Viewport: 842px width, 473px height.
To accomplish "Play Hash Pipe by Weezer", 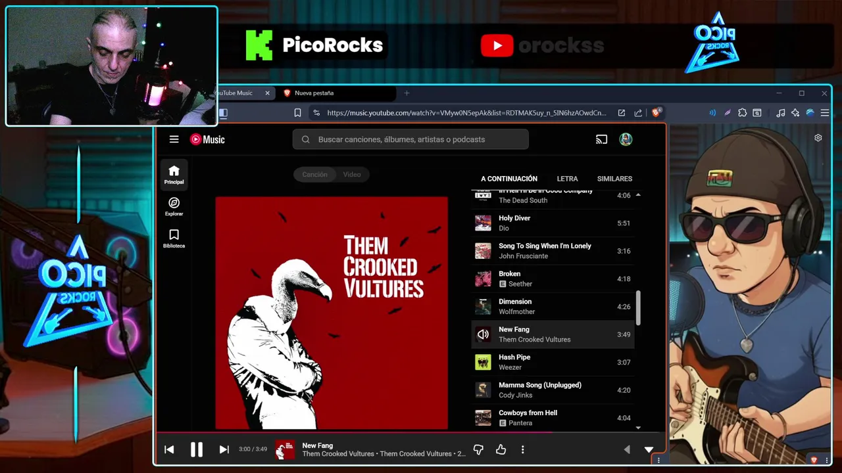I will [x=553, y=362].
